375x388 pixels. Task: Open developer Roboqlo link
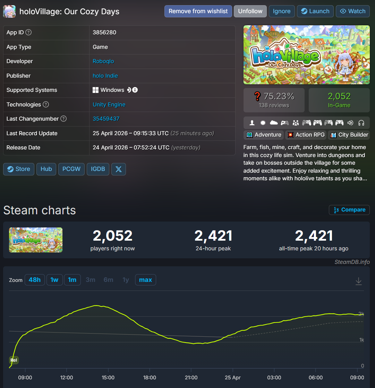pos(103,61)
